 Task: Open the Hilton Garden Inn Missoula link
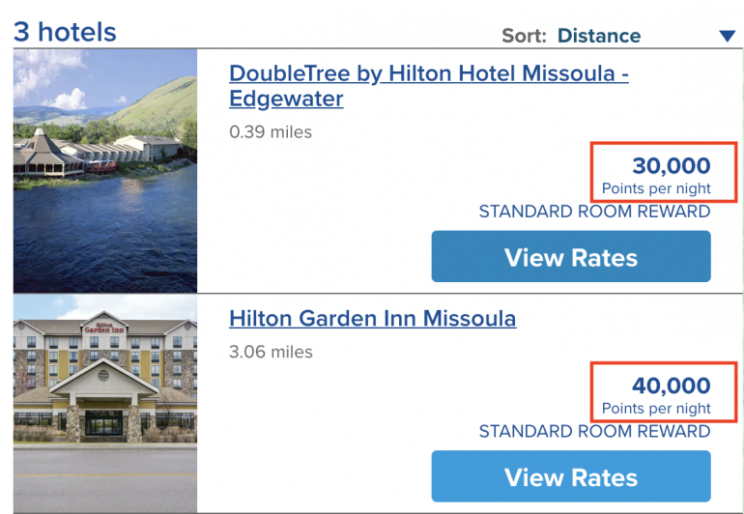pos(372,318)
